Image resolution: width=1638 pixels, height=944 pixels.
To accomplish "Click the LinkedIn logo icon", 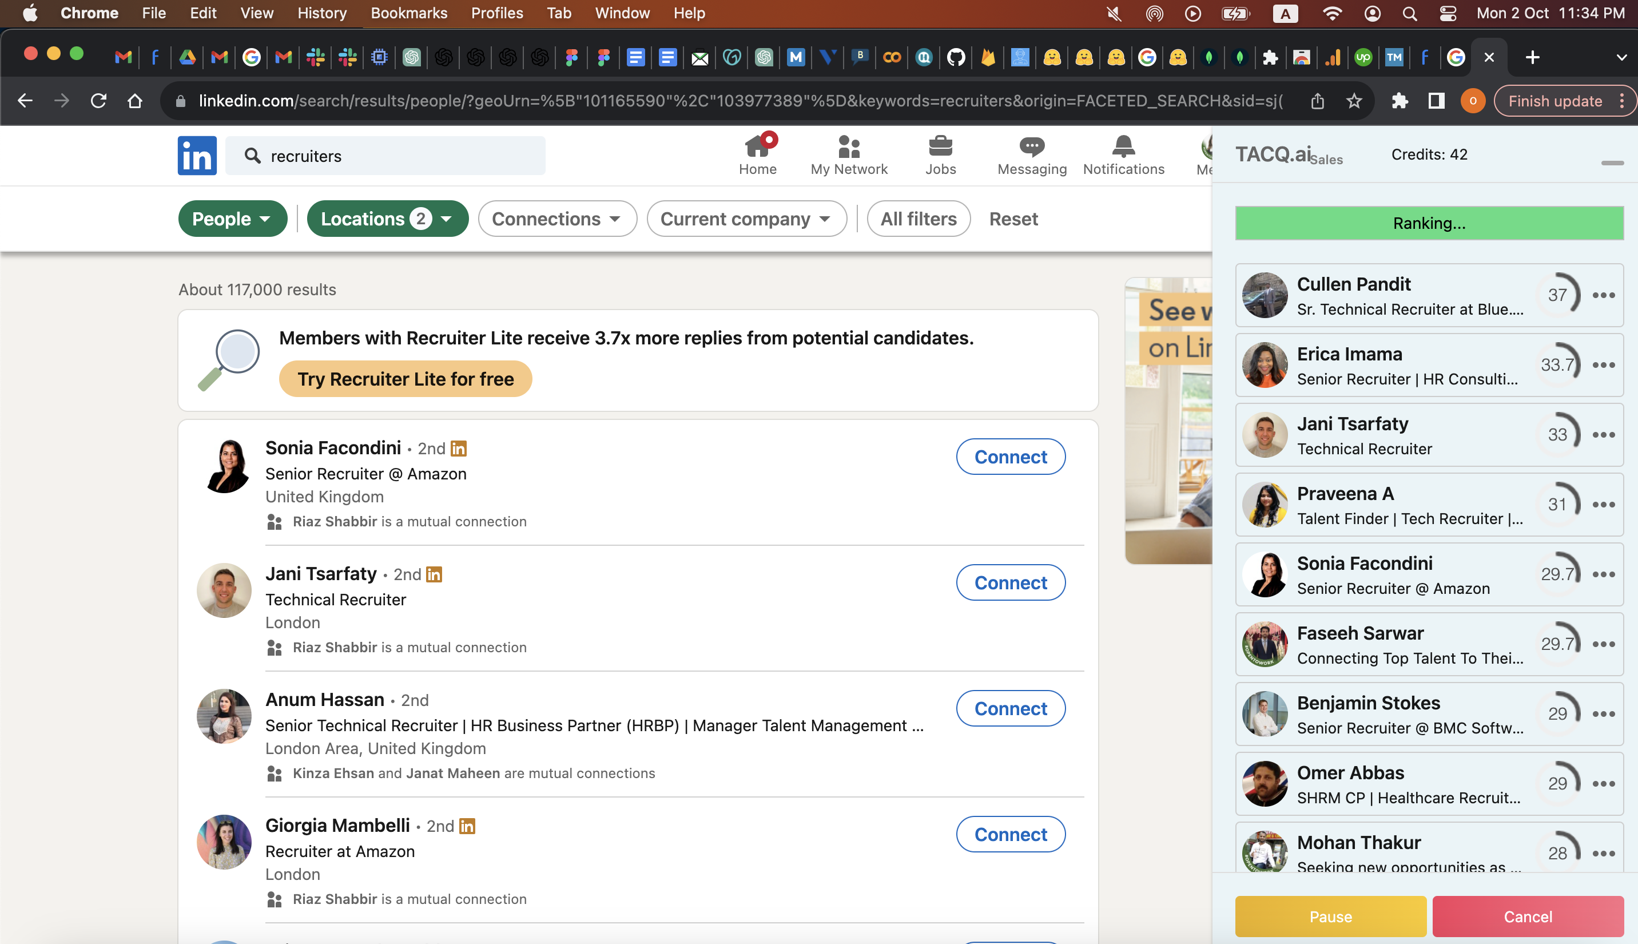I will pyautogui.click(x=197, y=156).
